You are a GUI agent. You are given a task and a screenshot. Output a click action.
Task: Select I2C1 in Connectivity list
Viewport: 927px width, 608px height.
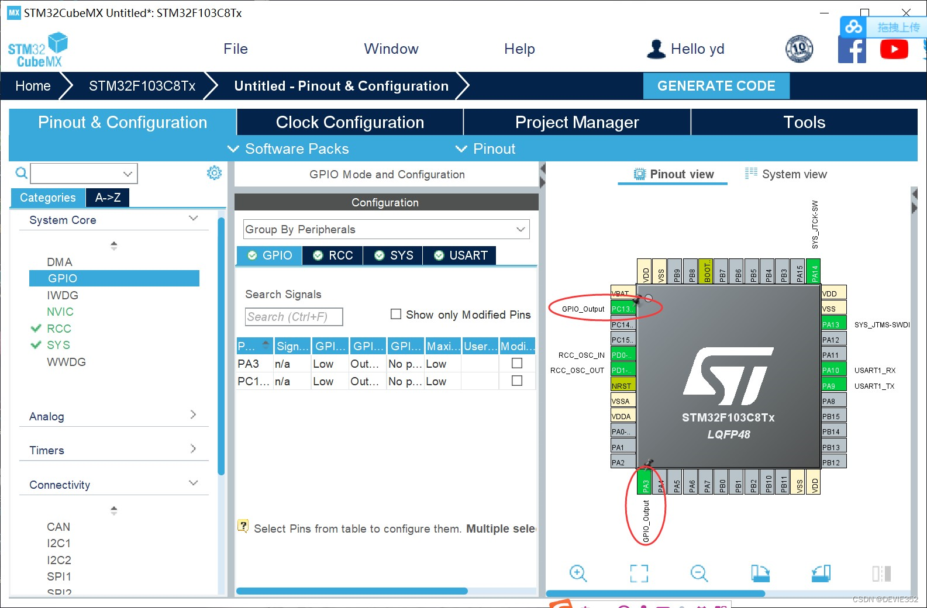coord(58,543)
